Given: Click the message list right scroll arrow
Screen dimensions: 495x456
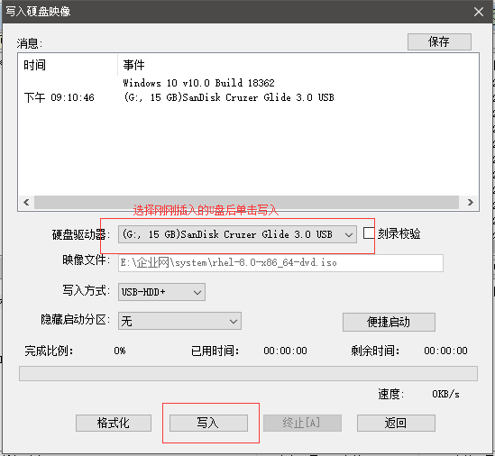Looking at the screenshot, I should click(470, 202).
